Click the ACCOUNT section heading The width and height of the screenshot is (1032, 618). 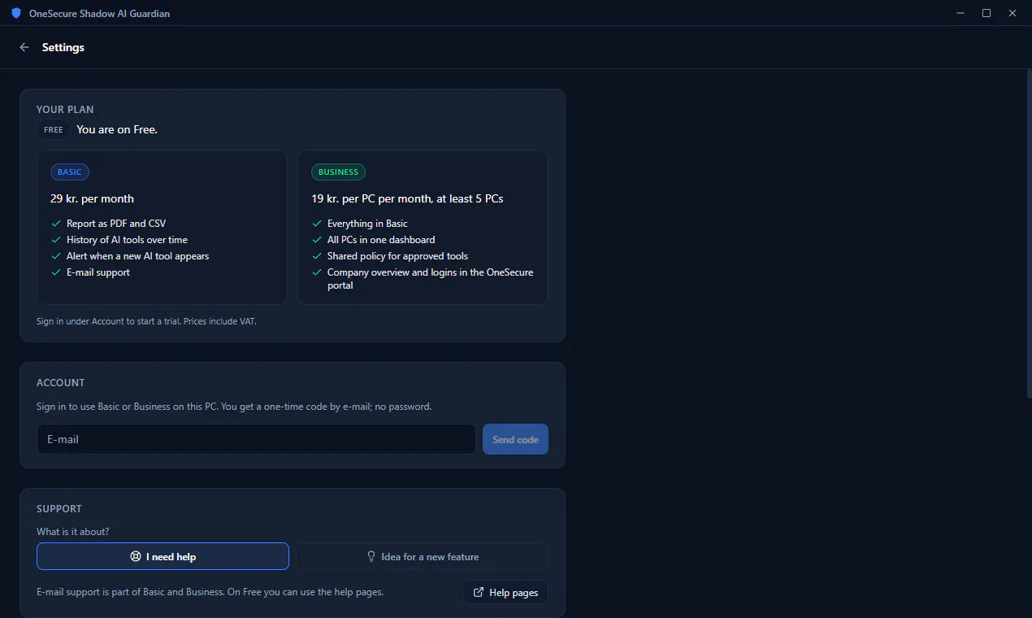pos(60,382)
